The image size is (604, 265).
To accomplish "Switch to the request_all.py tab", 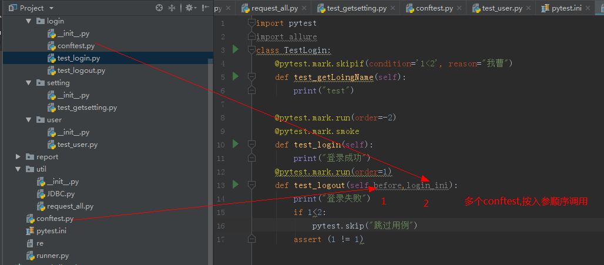I will pos(274,8).
